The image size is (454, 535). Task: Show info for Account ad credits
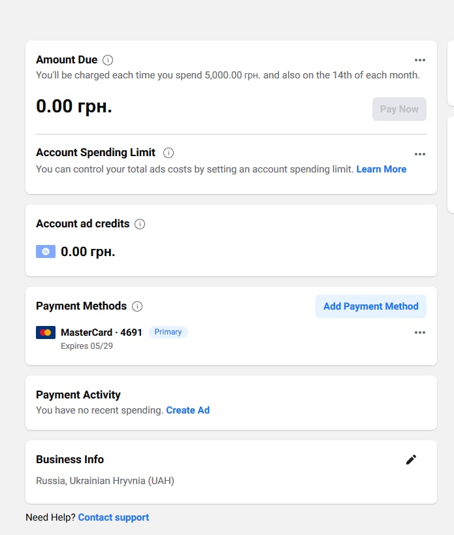[140, 224]
